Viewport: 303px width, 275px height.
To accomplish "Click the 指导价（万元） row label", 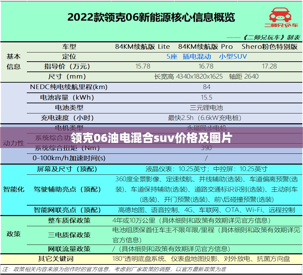I will (x=67, y=66).
